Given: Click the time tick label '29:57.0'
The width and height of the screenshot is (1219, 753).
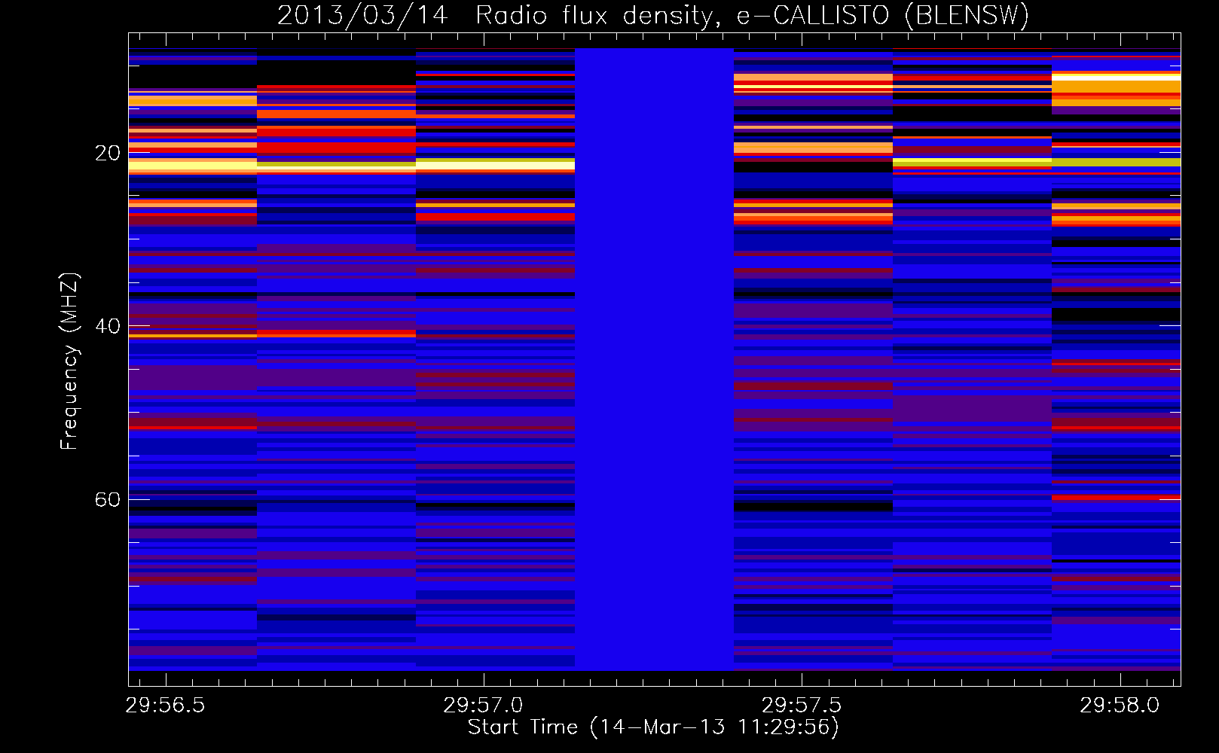Looking at the screenshot, I should [483, 705].
